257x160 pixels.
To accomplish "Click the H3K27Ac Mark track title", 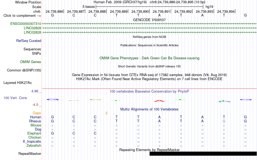I will point(149,79).
